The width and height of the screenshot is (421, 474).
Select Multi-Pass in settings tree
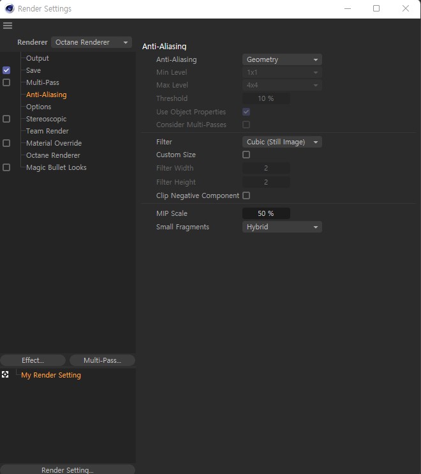click(x=43, y=82)
